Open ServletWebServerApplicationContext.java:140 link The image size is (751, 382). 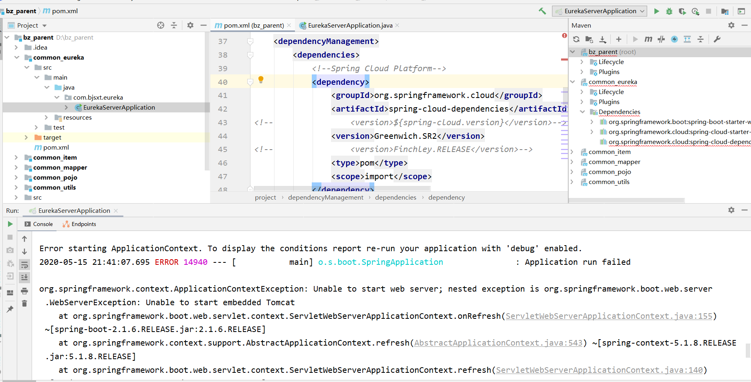(x=600, y=370)
